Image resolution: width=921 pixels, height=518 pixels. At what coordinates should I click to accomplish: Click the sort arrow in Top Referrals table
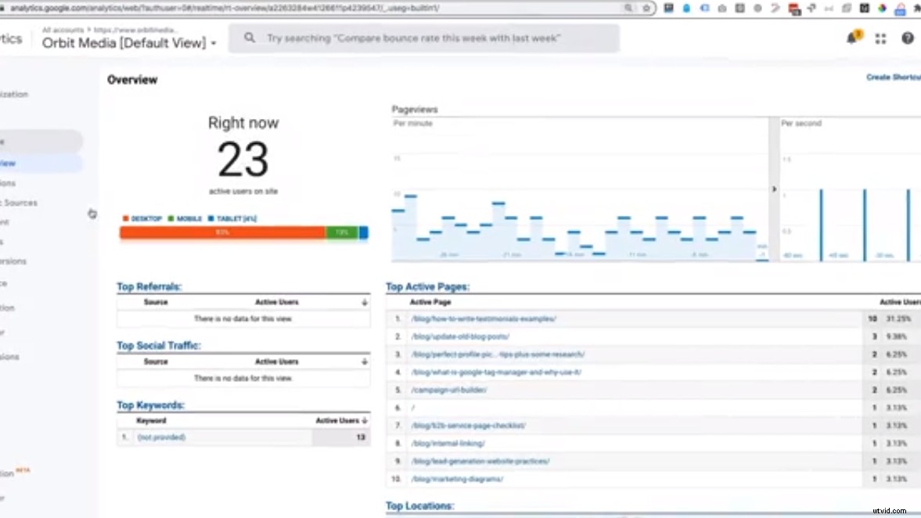point(364,301)
